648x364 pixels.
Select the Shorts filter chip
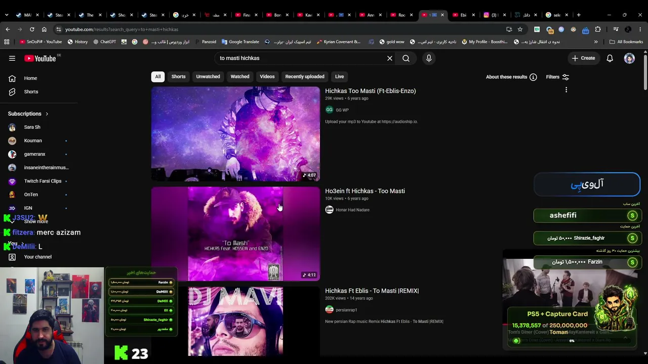coord(178,77)
